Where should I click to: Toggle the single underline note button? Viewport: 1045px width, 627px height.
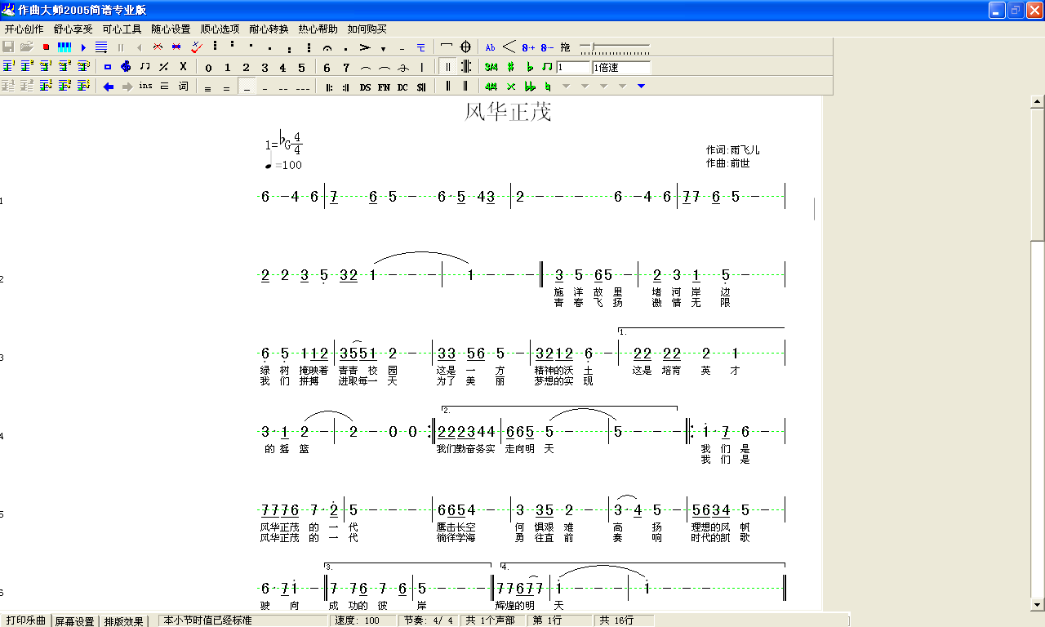pyautogui.click(x=247, y=87)
